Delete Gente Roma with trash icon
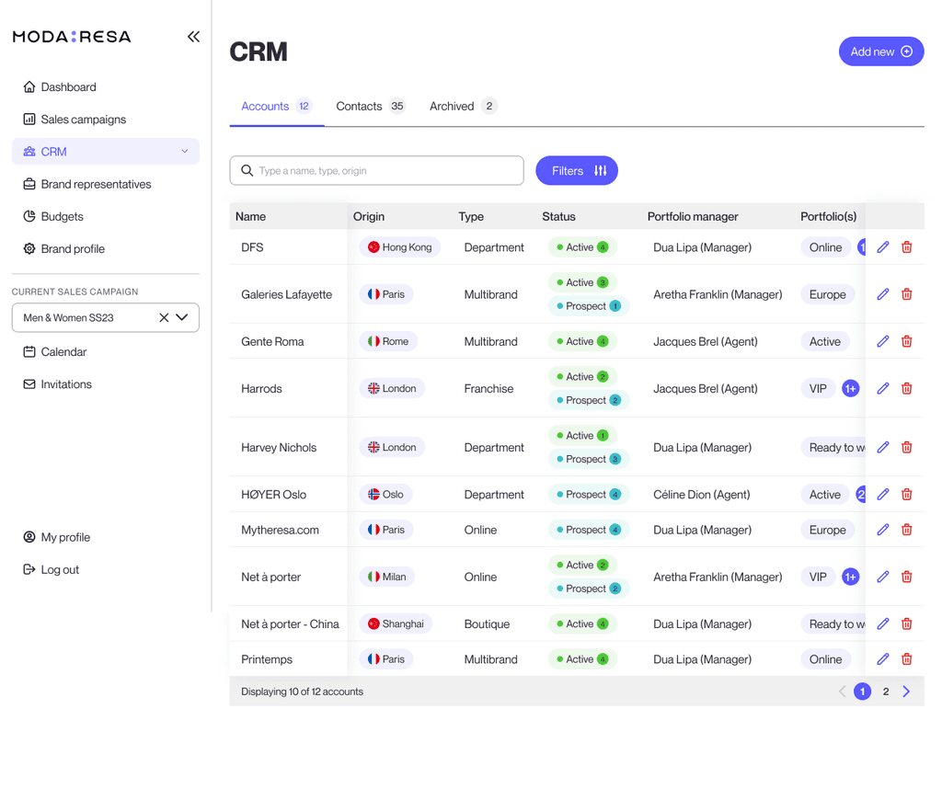Image resolution: width=942 pixels, height=789 pixels. point(906,342)
